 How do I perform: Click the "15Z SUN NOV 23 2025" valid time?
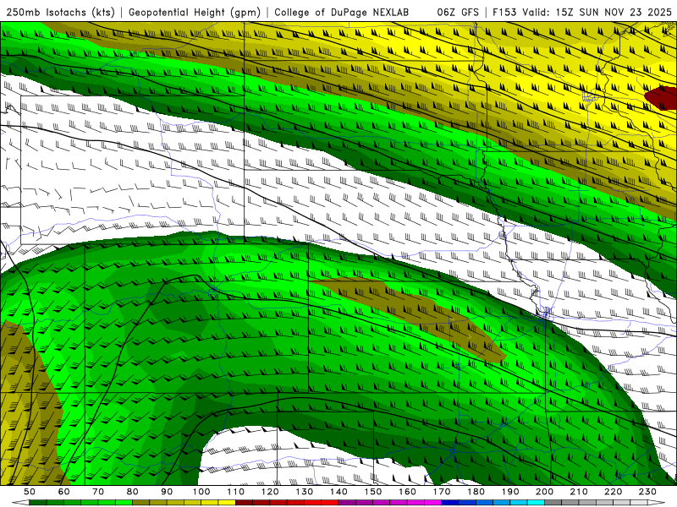coord(614,12)
